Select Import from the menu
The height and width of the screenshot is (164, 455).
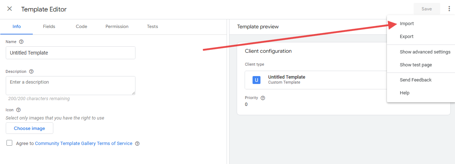click(x=421, y=24)
